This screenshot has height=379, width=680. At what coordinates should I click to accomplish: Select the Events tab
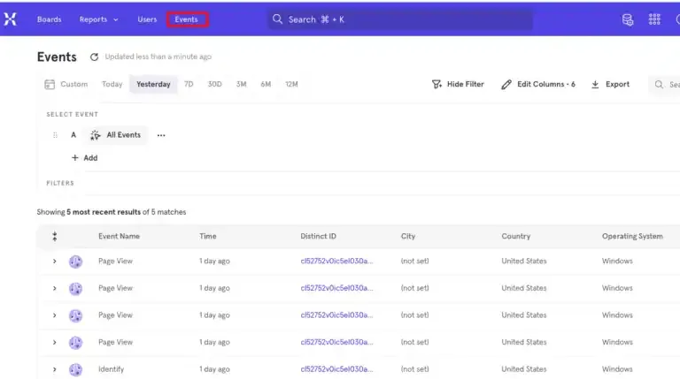click(x=187, y=19)
